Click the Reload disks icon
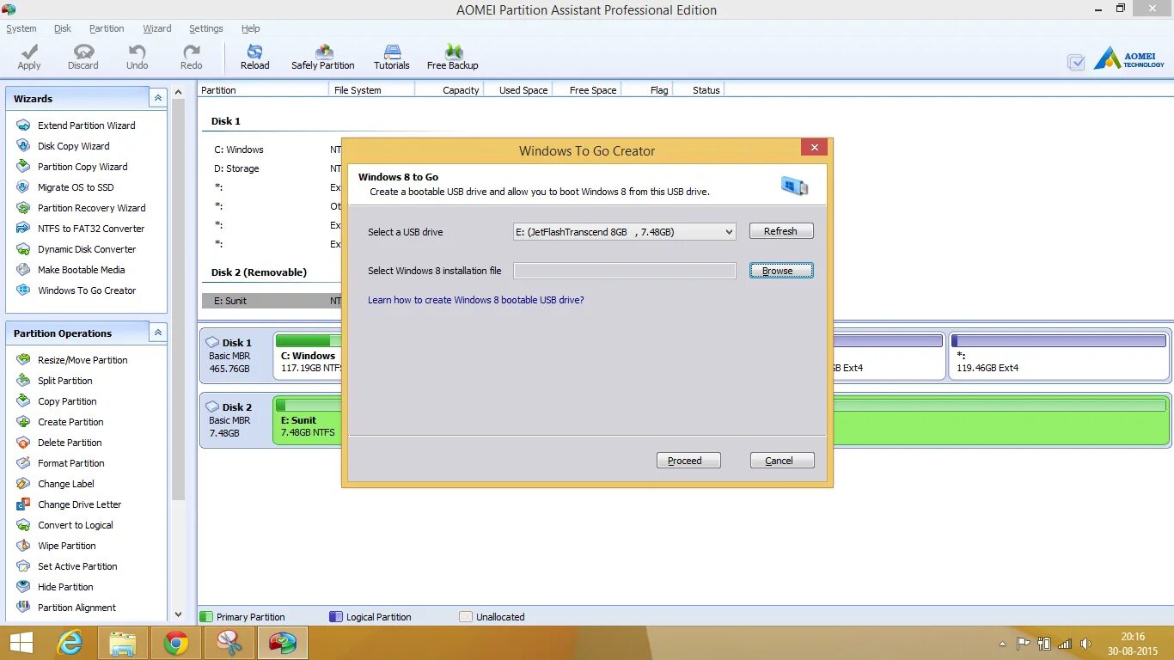Screen dimensions: 1174x660 click(254, 57)
